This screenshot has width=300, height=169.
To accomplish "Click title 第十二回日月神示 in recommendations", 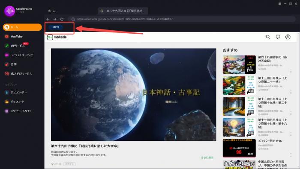I will (x=273, y=102).
